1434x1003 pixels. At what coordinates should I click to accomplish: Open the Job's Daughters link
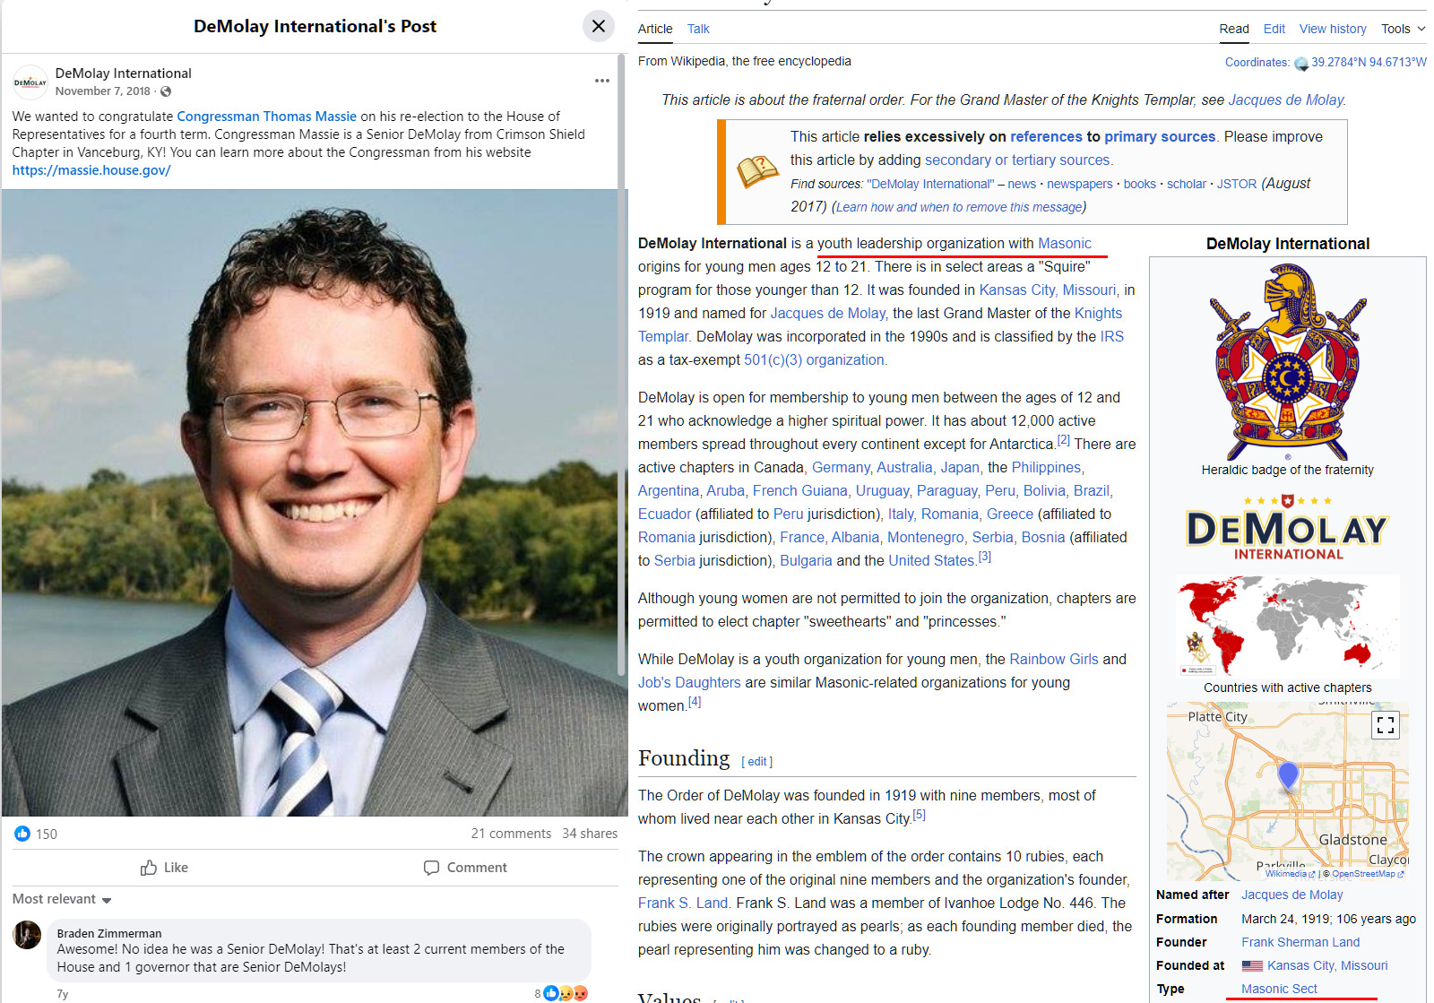click(x=689, y=683)
